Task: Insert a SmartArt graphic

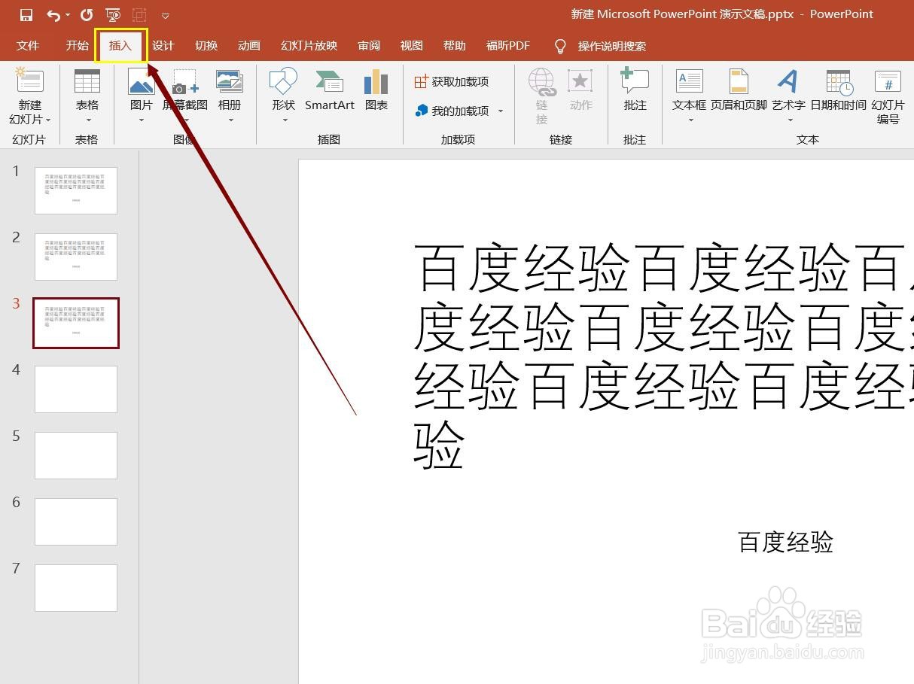Action: [x=330, y=90]
